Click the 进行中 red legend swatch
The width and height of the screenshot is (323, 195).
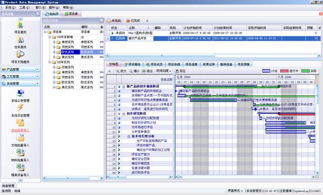click(x=284, y=71)
